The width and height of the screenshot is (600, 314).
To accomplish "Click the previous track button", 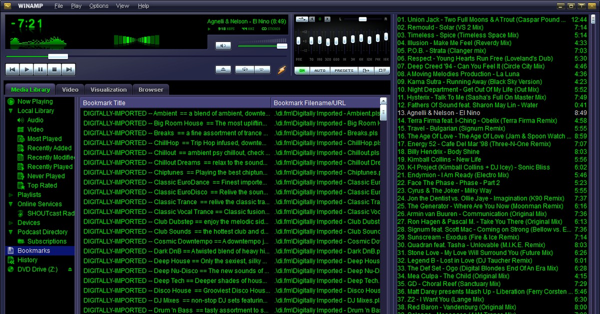I will pos(12,69).
